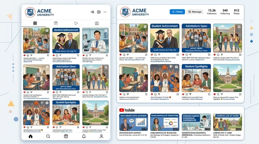
Task: Open the basketball game post on the desktop profile
Action: click(165, 78)
